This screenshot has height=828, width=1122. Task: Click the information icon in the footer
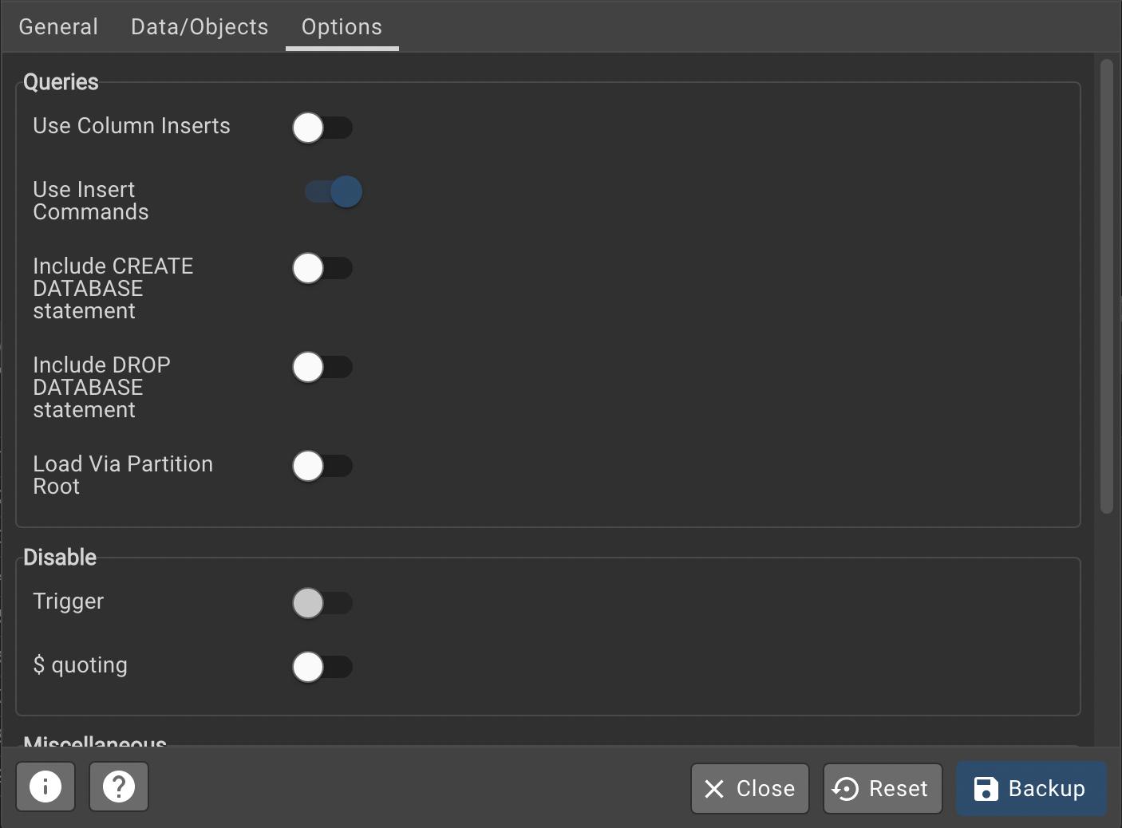45,787
